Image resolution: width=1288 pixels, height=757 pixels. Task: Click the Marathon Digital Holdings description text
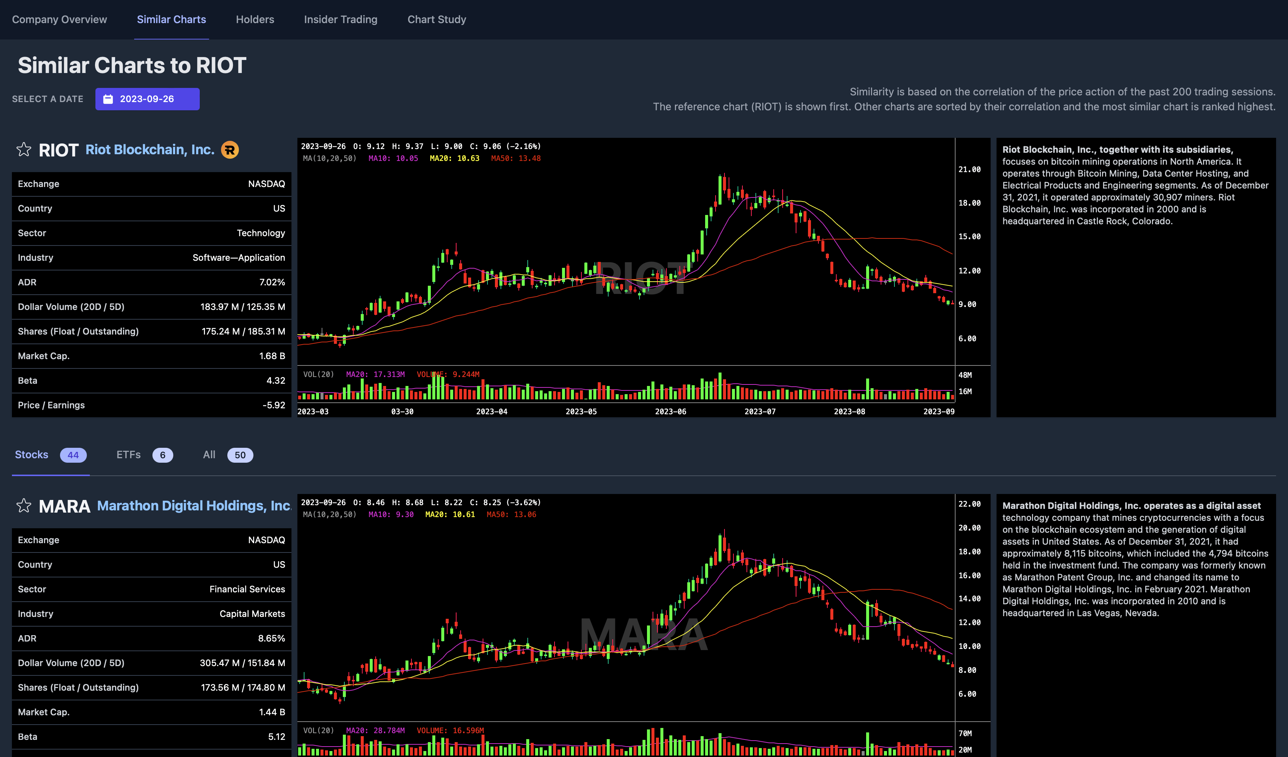tap(1135, 559)
